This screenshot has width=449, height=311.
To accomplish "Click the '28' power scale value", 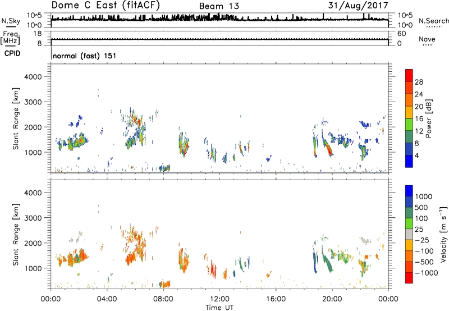I will tap(419, 82).
